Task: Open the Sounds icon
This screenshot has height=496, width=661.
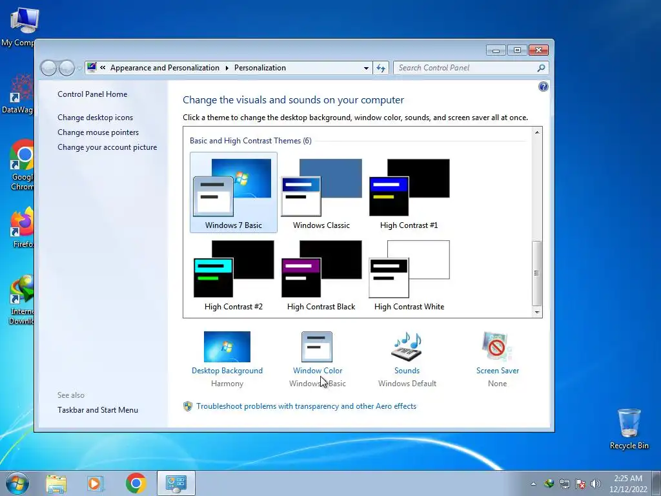Action: [x=407, y=347]
